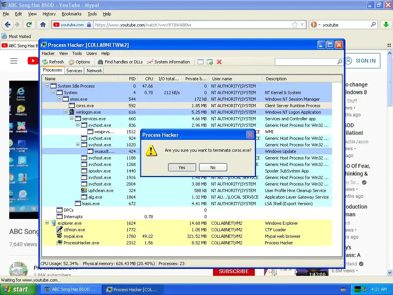Select csrss.exe process row
Image resolution: width=393 pixels, height=295 pixels.
[x=187, y=106]
